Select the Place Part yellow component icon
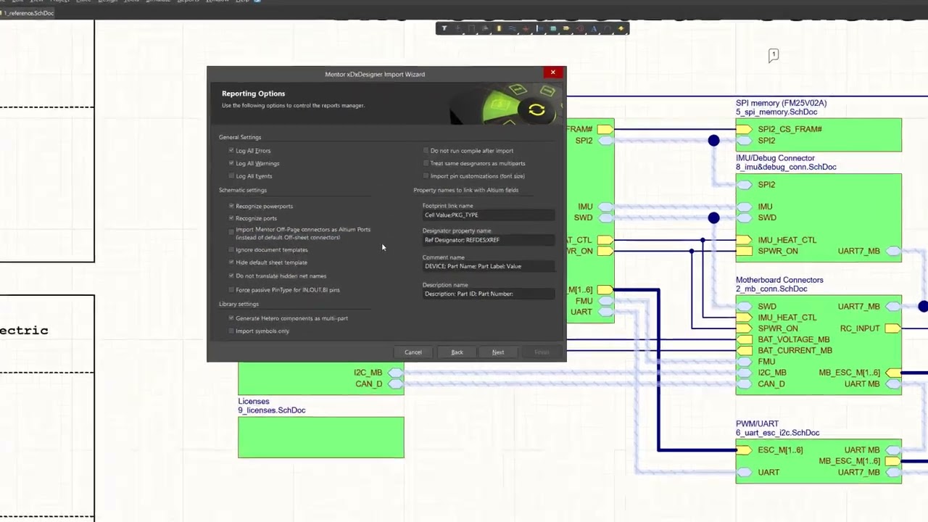The image size is (928, 522). [x=499, y=28]
